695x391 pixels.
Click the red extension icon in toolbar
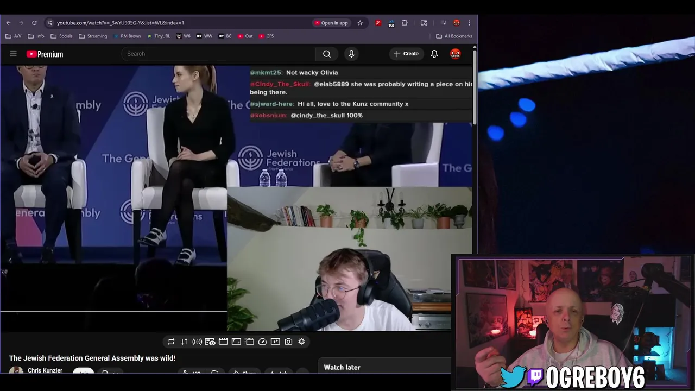(x=378, y=23)
